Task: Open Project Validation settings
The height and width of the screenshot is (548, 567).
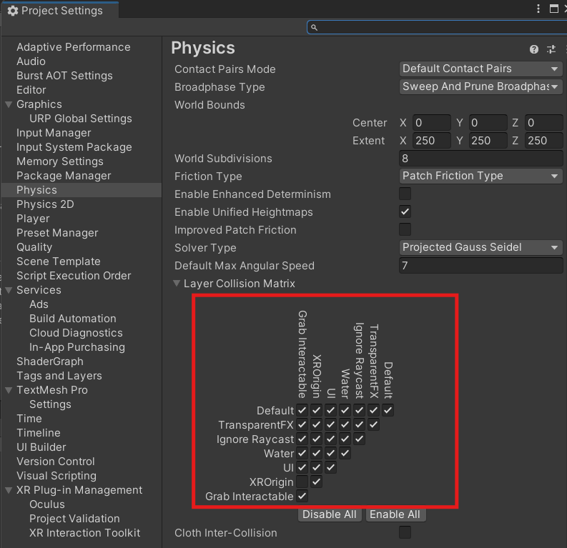Action: (x=74, y=519)
